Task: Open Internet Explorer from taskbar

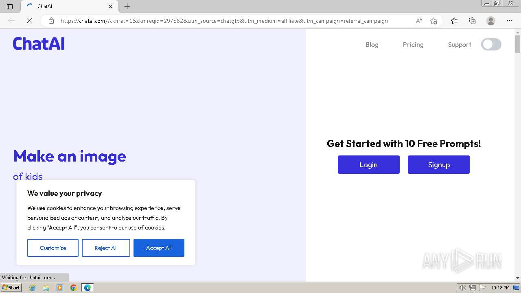Action: point(33,288)
